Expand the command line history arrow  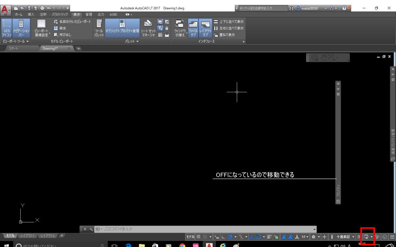314,229
